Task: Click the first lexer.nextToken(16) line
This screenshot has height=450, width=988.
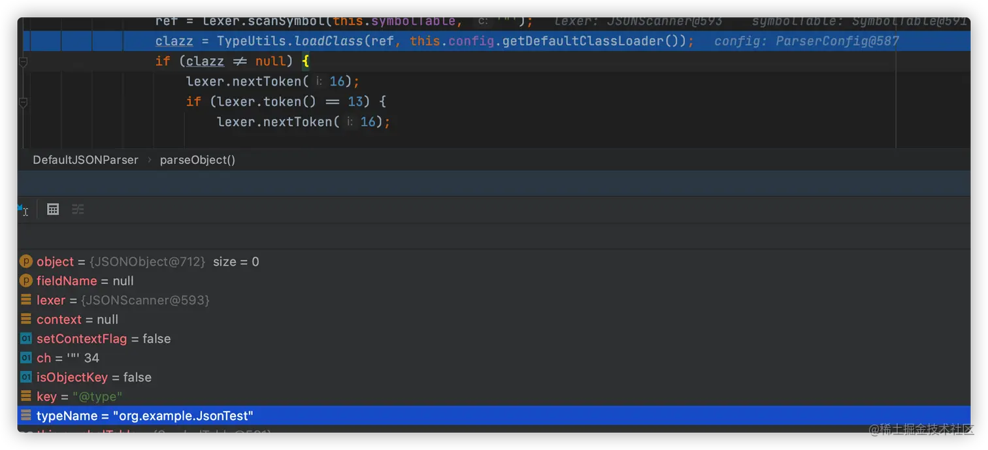Action: click(273, 82)
